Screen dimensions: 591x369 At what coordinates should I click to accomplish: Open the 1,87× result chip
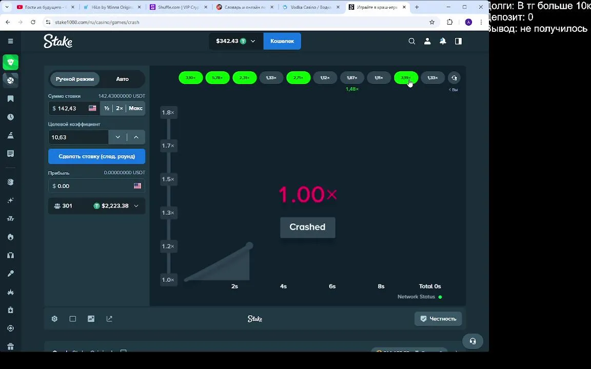click(352, 78)
